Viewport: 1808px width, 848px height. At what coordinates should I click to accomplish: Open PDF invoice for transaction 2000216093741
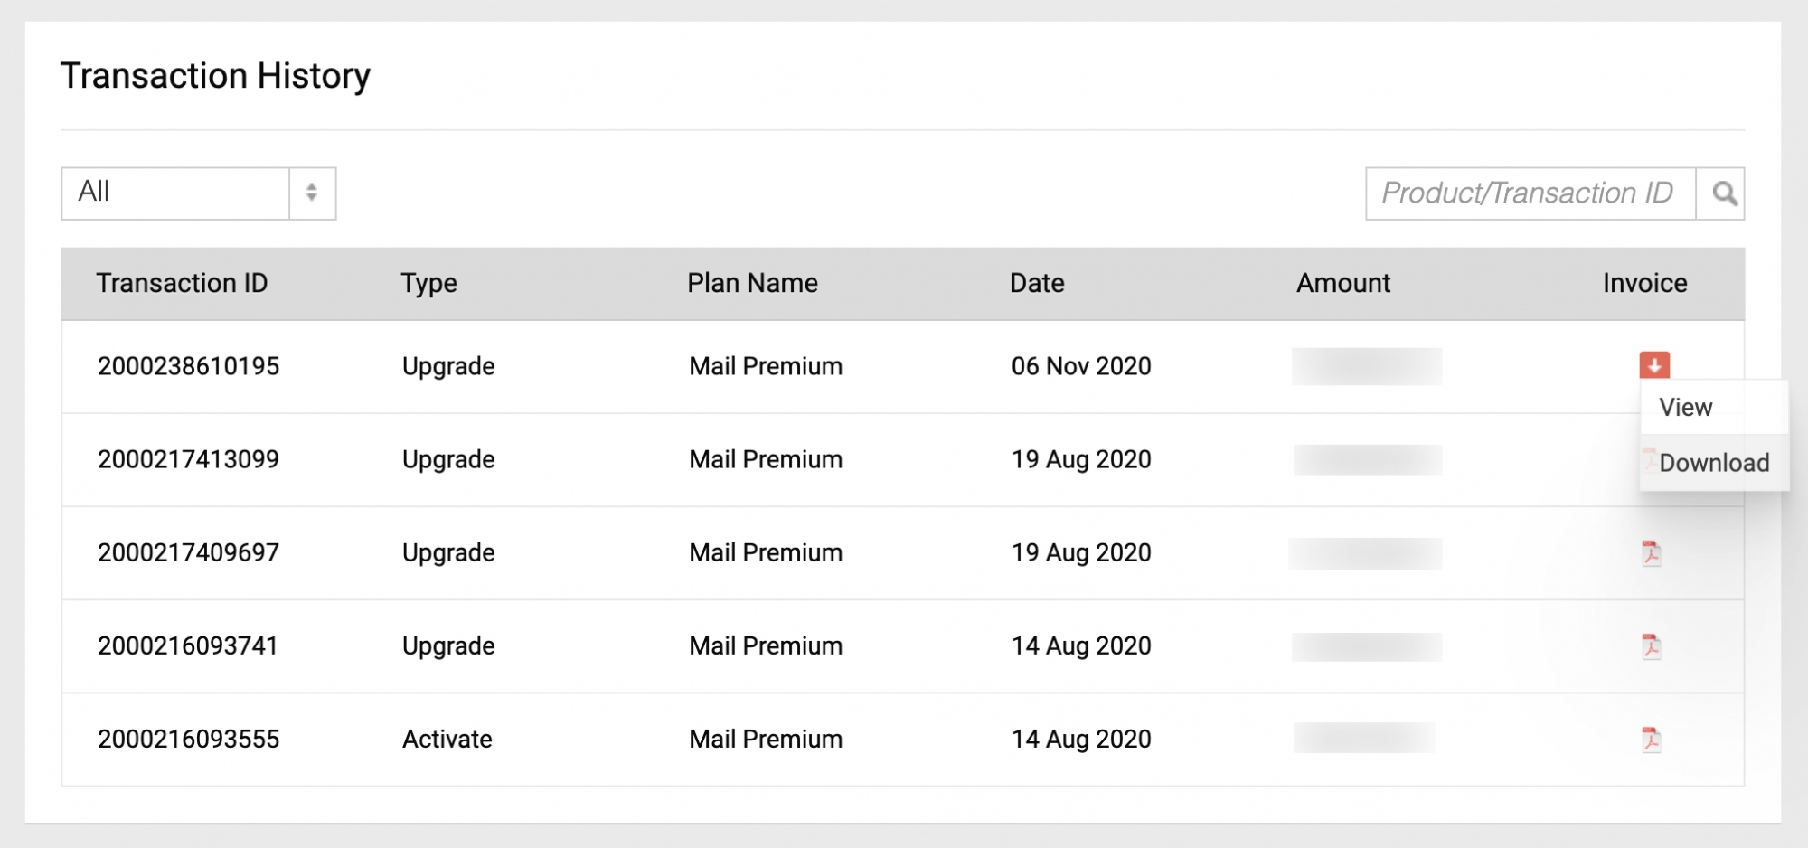pos(1651,645)
